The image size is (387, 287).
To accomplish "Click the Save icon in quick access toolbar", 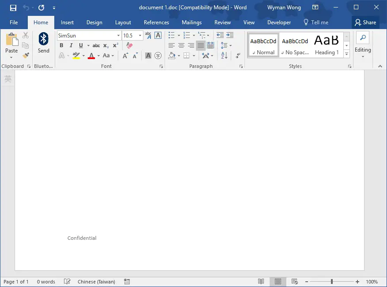I will click(x=13, y=7).
